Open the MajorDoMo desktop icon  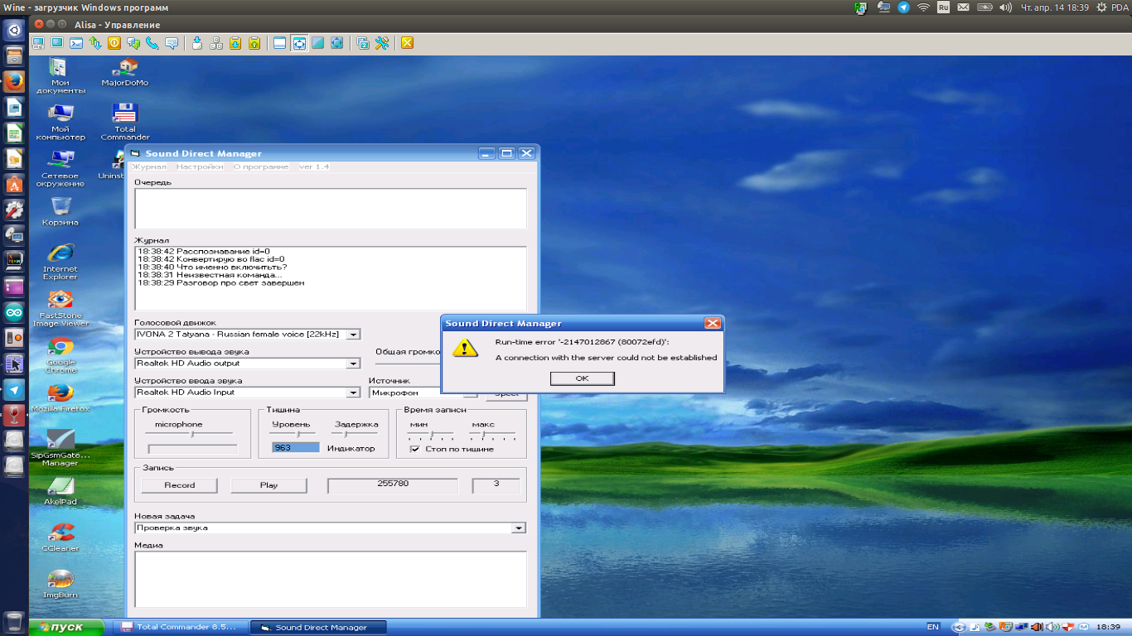coord(124,67)
